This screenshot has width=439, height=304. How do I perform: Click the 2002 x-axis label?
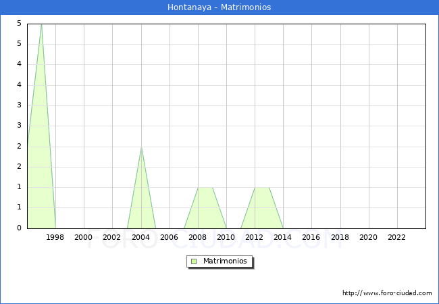[x=111, y=237]
